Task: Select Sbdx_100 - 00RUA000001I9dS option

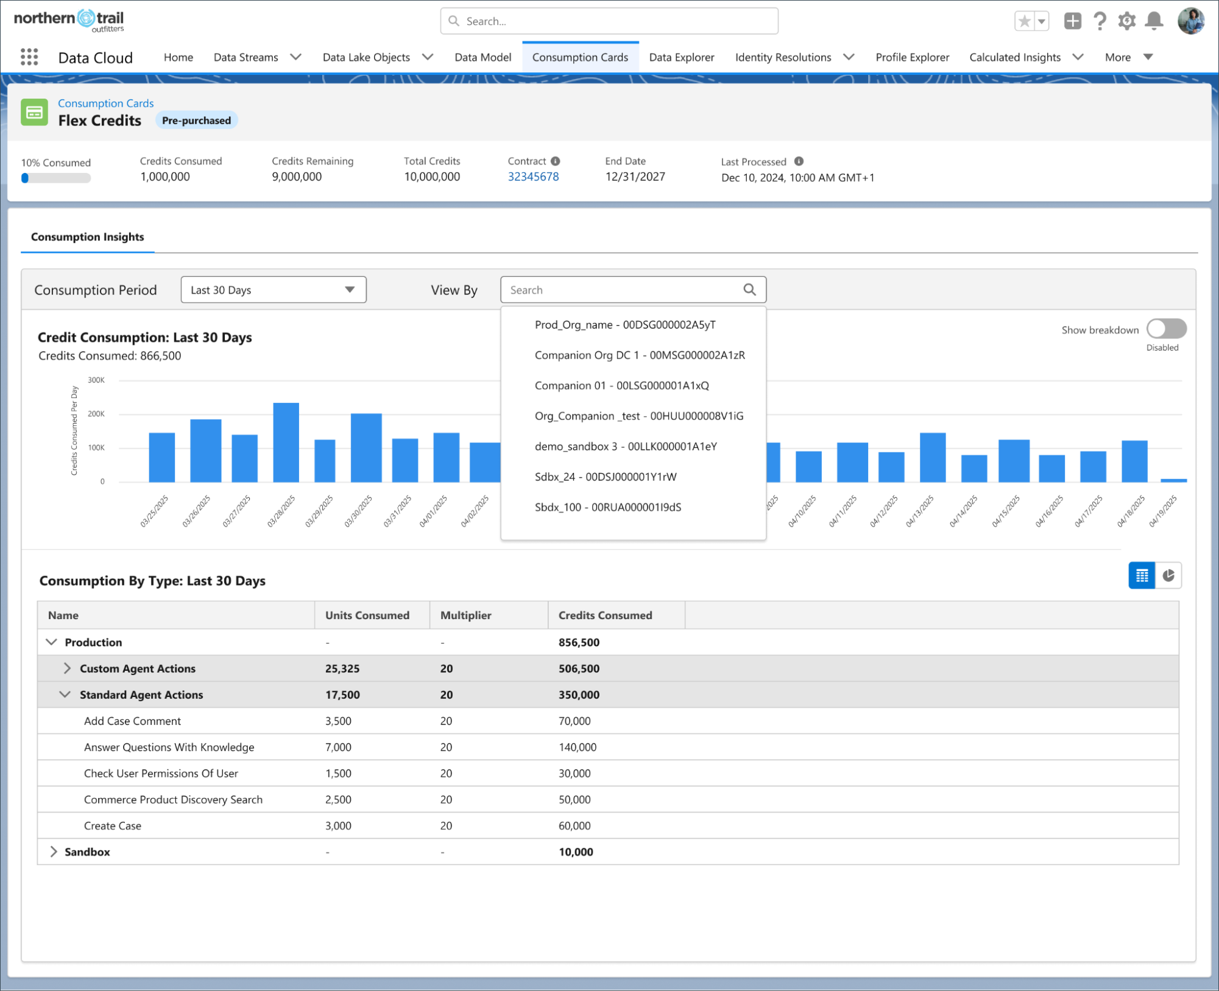Action: point(633,507)
